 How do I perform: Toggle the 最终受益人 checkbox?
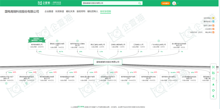pos(213,22)
